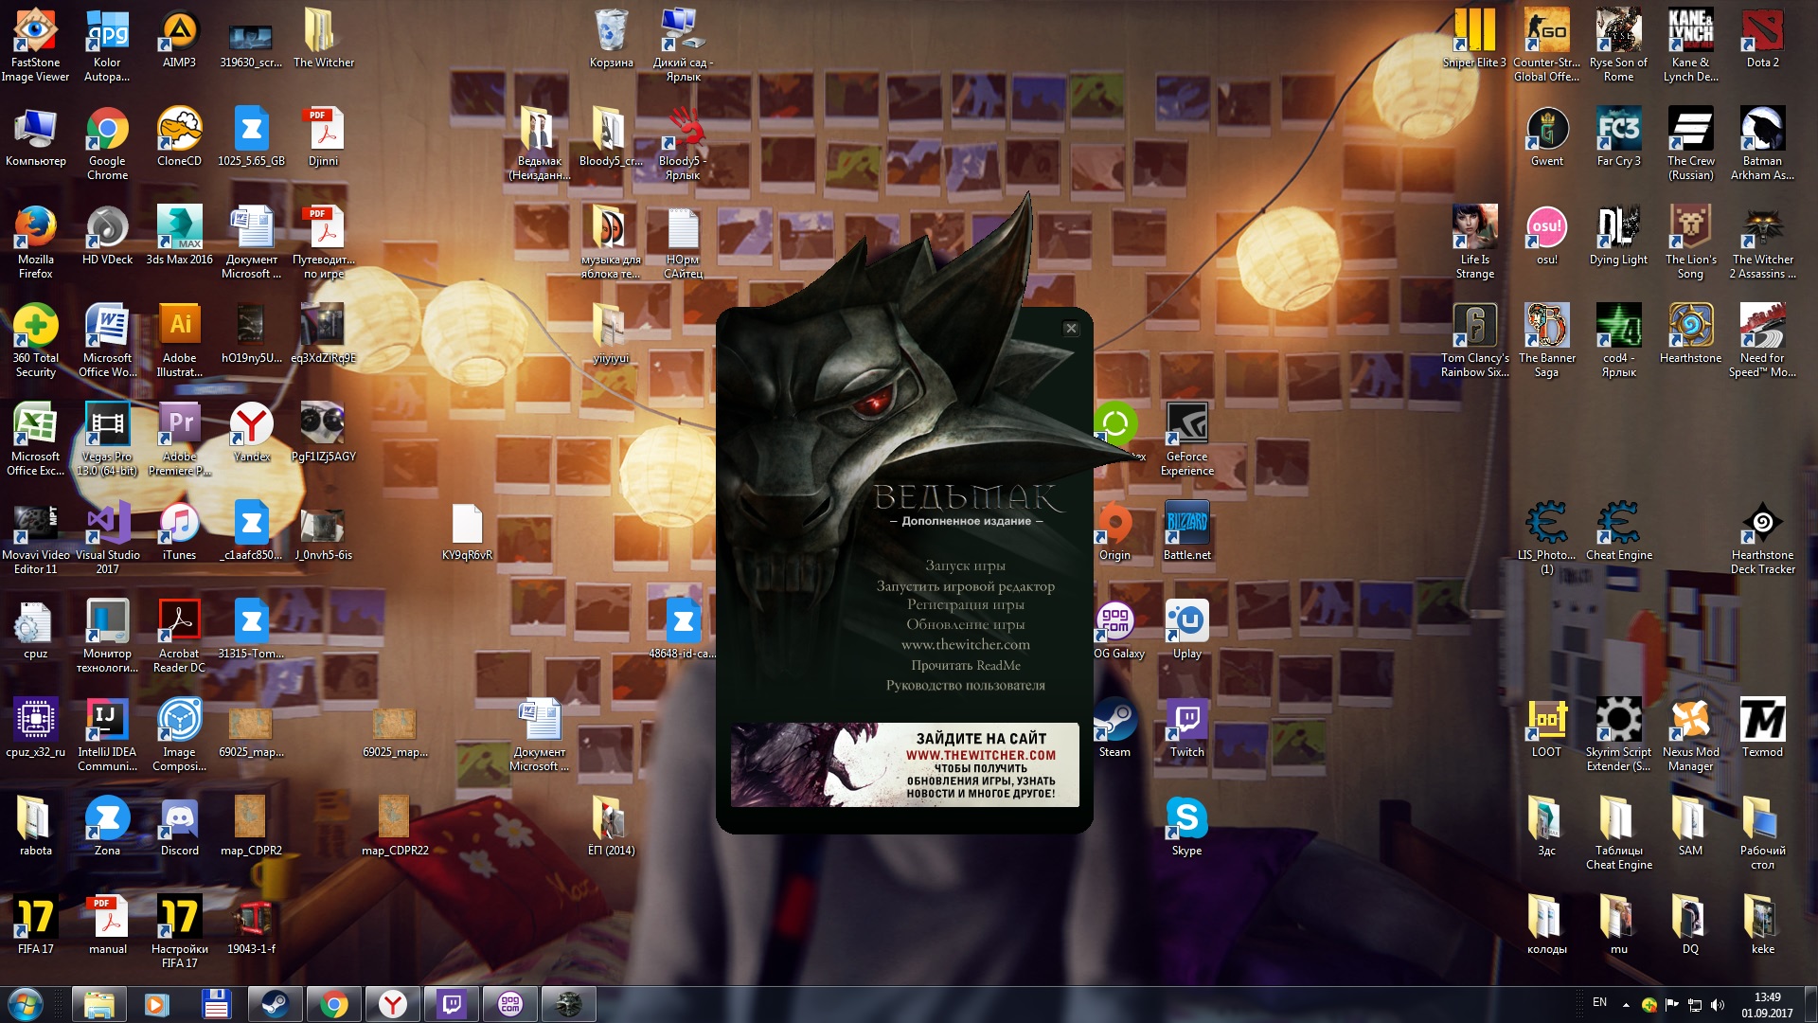1818x1023 pixels.
Task: Close the Witcher launcher window
Action: click(x=1071, y=329)
